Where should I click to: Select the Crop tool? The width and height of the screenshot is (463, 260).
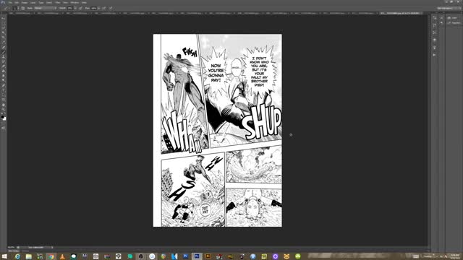point(4,38)
